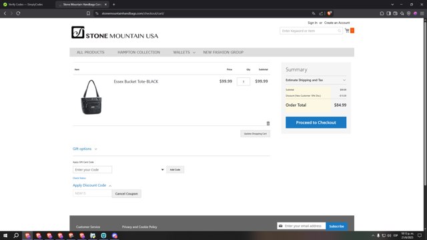Click the page vertical scrollbar
This screenshot has height=240, width=427.
click(425, 103)
